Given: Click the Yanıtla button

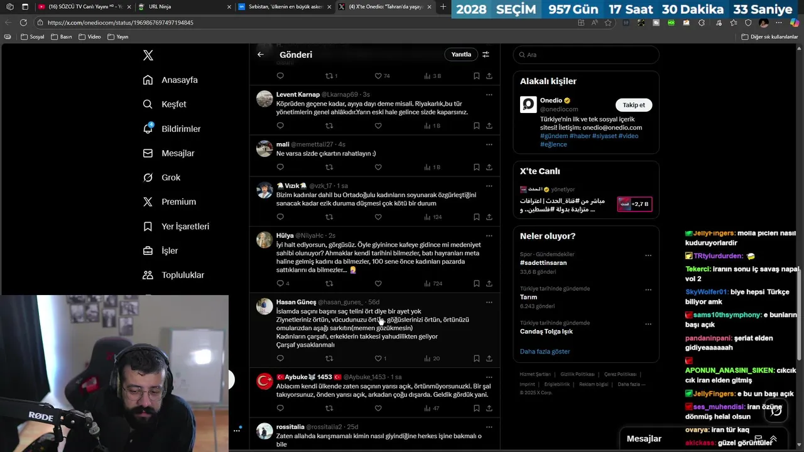Looking at the screenshot, I should pos(461,55).
